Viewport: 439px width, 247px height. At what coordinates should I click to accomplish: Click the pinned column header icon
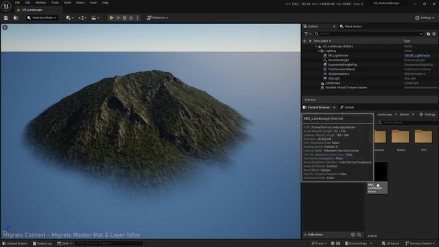point(310,41)
